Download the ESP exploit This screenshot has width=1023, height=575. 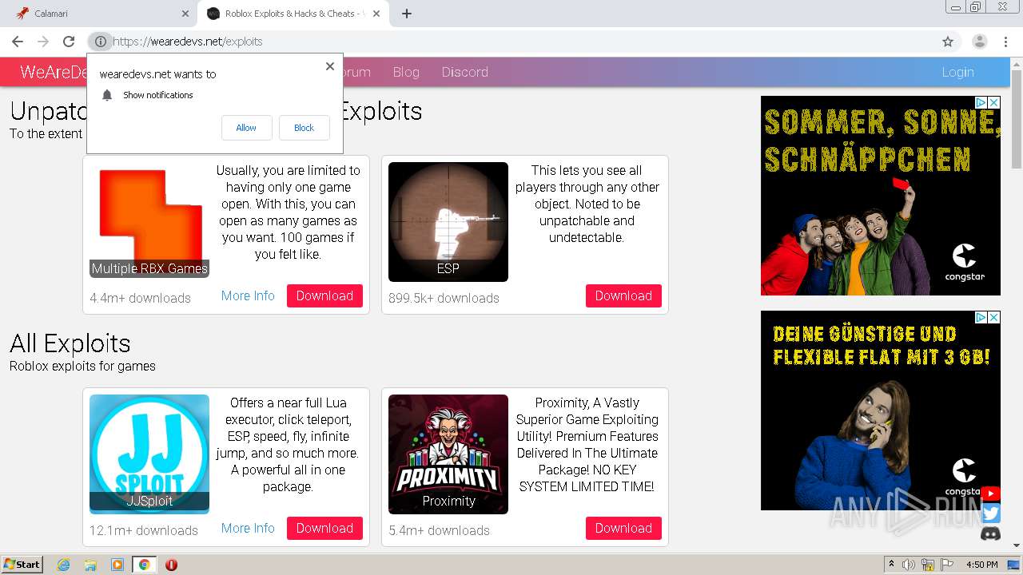pos(623,295)
